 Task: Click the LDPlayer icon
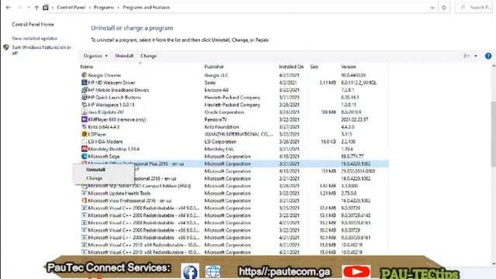point(84,134)
